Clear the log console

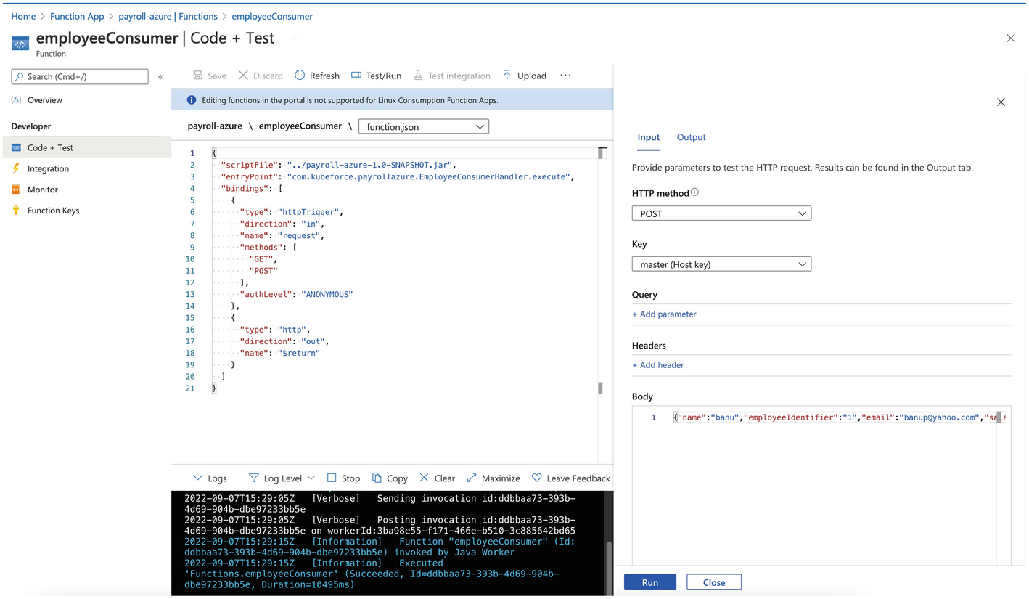coord(437,478)
